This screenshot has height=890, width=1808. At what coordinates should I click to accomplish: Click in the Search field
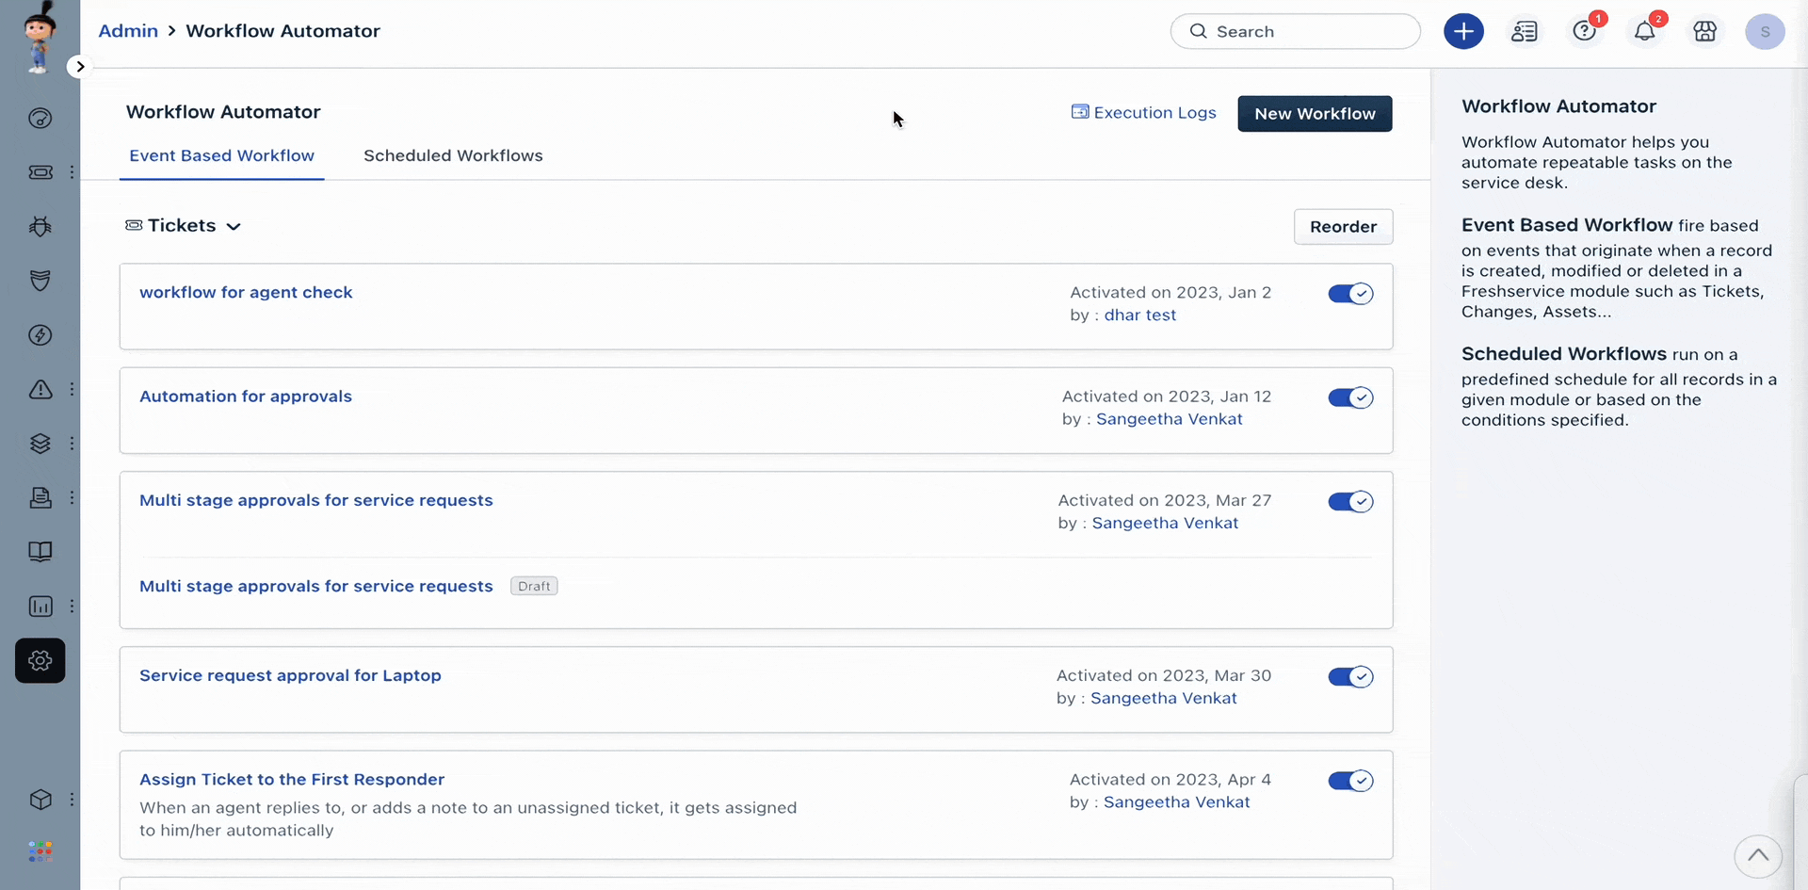(x=1295, y=31)
